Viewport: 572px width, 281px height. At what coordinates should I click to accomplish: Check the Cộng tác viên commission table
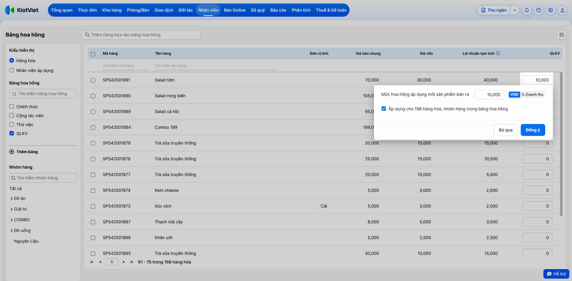pos(12,115)
